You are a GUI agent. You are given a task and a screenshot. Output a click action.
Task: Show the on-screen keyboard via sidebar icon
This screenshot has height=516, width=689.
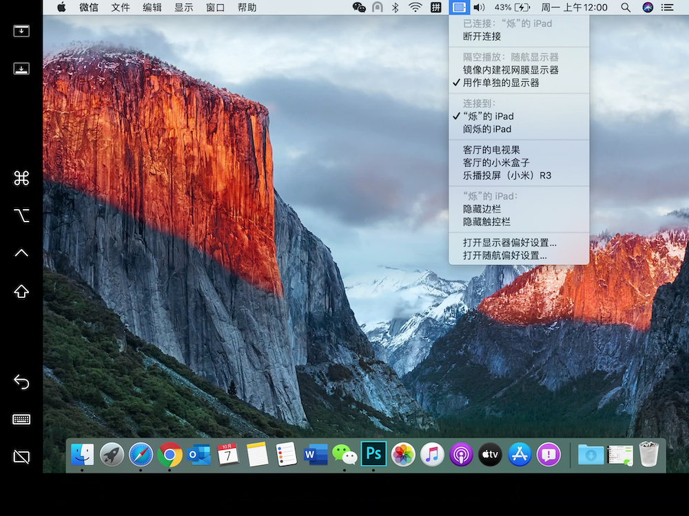coord(21,419)
